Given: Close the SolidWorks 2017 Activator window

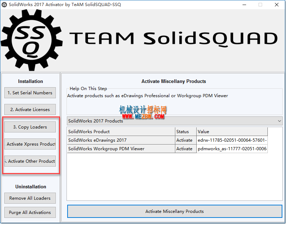Looking at the screenshot, I should click(277, 5).
